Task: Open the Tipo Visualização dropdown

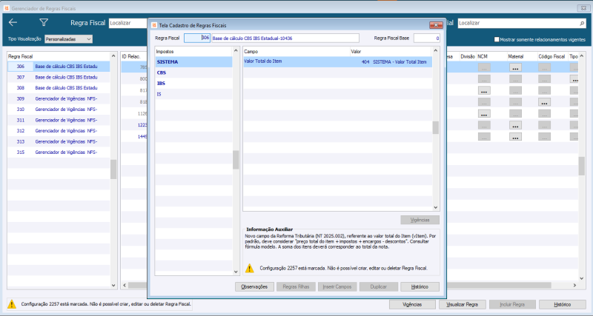Action: 68,39
